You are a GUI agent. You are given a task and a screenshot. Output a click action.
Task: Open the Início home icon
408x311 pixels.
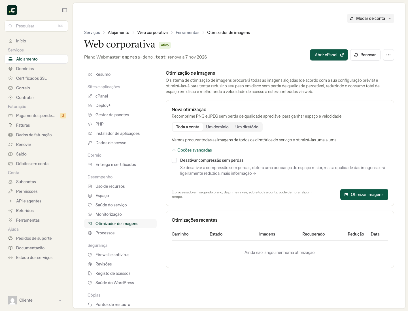pos(10,41)
